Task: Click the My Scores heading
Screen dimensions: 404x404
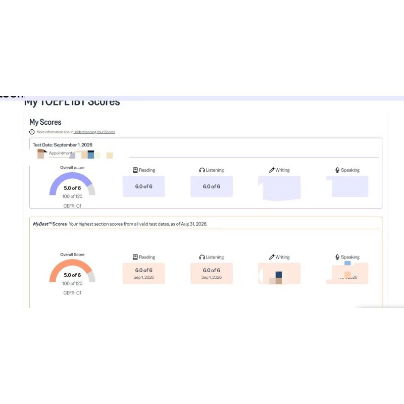Action: pyautogui.click(x=45, y=122)
